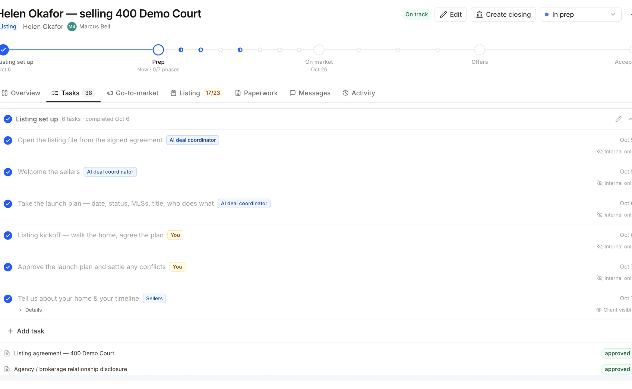Uncheck the Take the launch plan task

[8, 204]
